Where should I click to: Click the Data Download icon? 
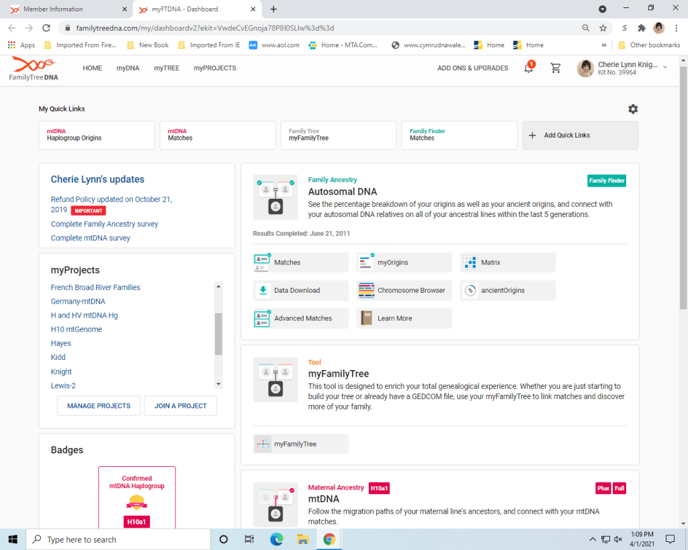(x=262, y=290)
